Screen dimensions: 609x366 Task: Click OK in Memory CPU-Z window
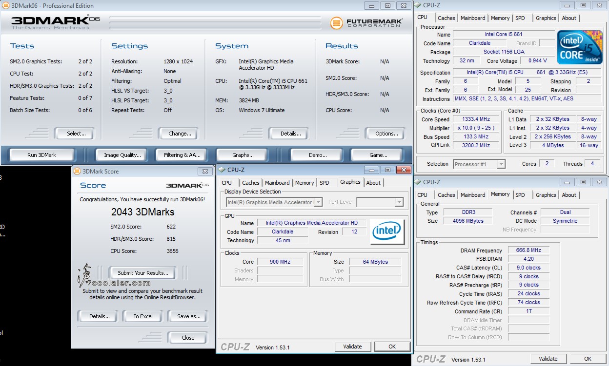pyautogui.click(x=588, y=359)
